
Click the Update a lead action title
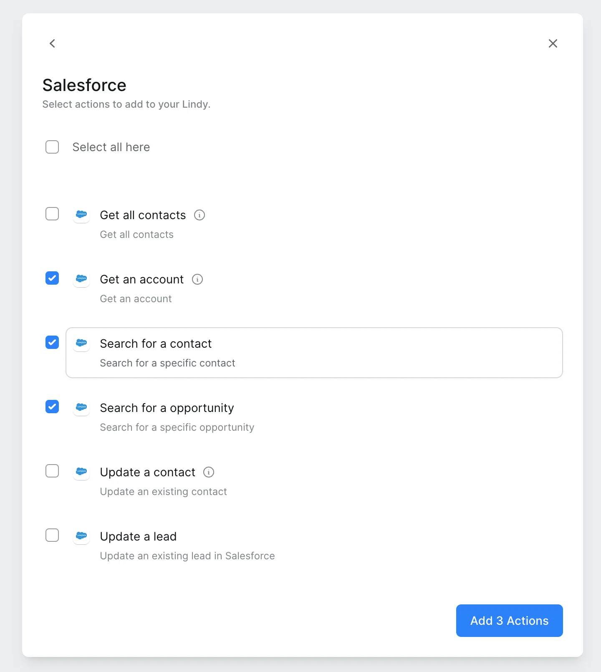coord(138,536)
